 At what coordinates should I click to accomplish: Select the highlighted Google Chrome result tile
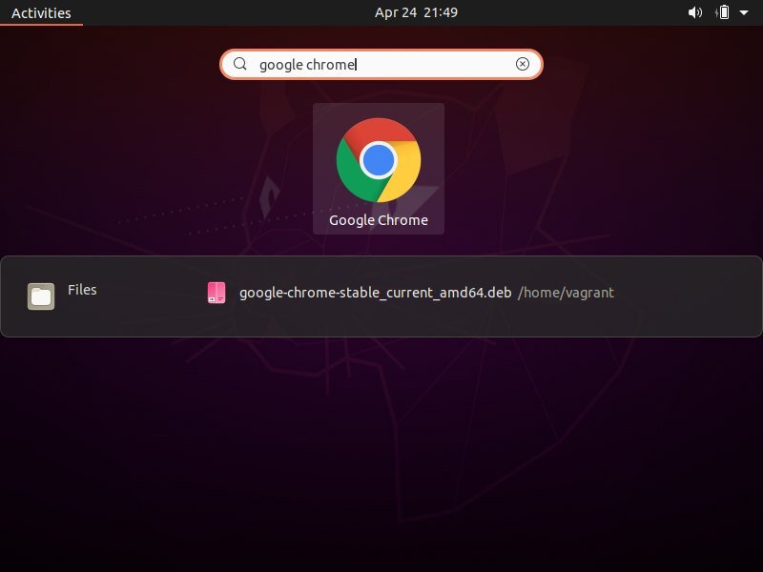pos(379,168)
